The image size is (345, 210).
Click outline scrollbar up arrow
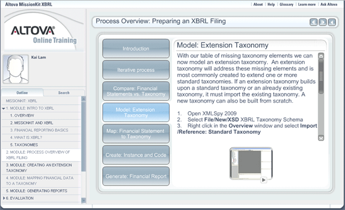(83, 99)
